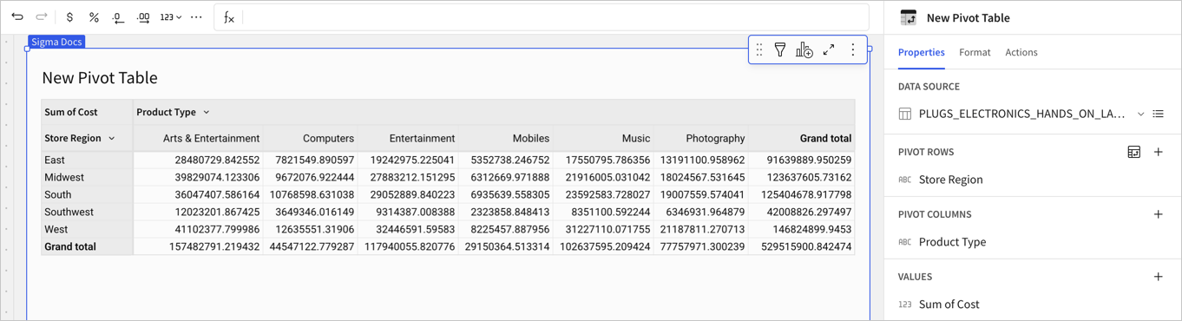
Task: Click the Midwest row header
Action: 87,177
